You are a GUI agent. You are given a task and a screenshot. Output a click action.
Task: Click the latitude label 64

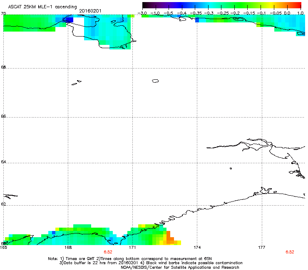(3, 162)
